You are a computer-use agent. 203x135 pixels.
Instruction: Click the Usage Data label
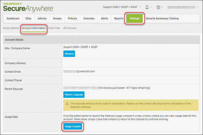(x=11, y=117)
